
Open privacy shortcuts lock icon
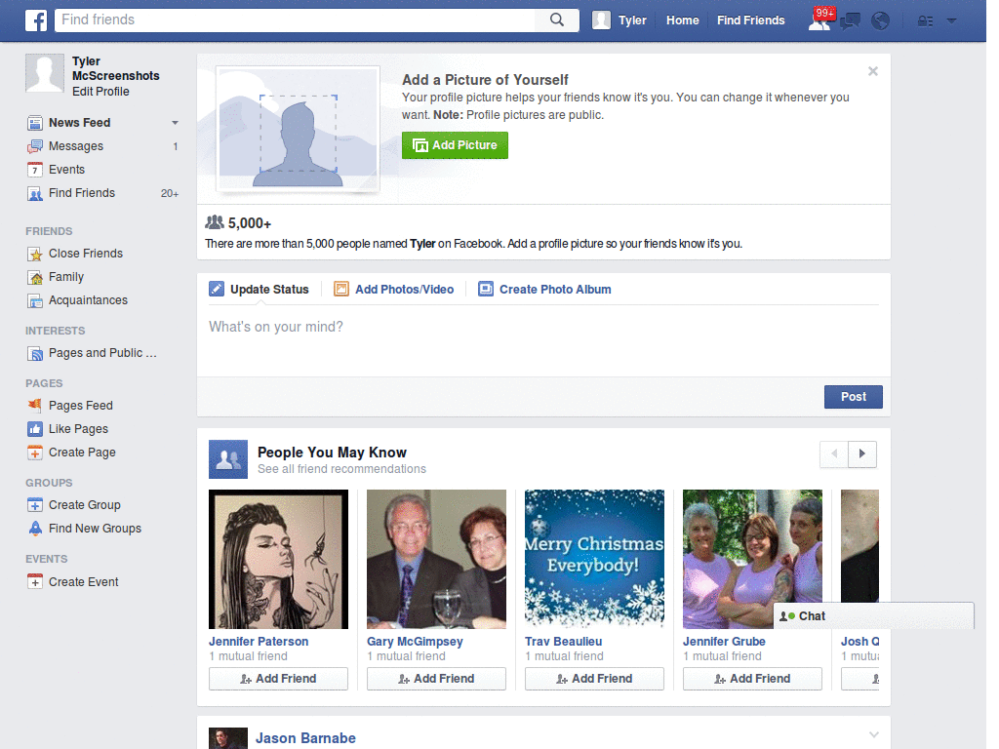point(925,21)
